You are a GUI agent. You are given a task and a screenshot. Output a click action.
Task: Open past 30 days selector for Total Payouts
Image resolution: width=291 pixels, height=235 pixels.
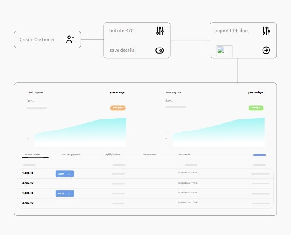[x=117, y=92]
